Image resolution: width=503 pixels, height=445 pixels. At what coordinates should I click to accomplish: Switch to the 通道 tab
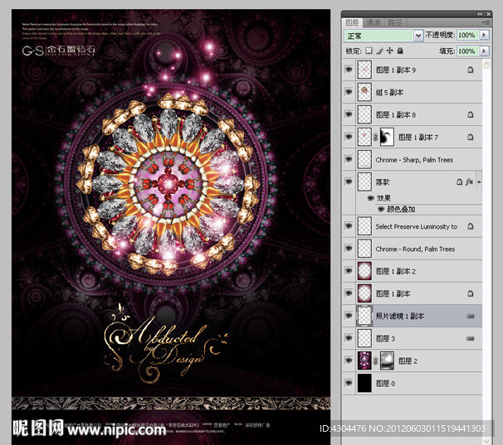point(374,24)
